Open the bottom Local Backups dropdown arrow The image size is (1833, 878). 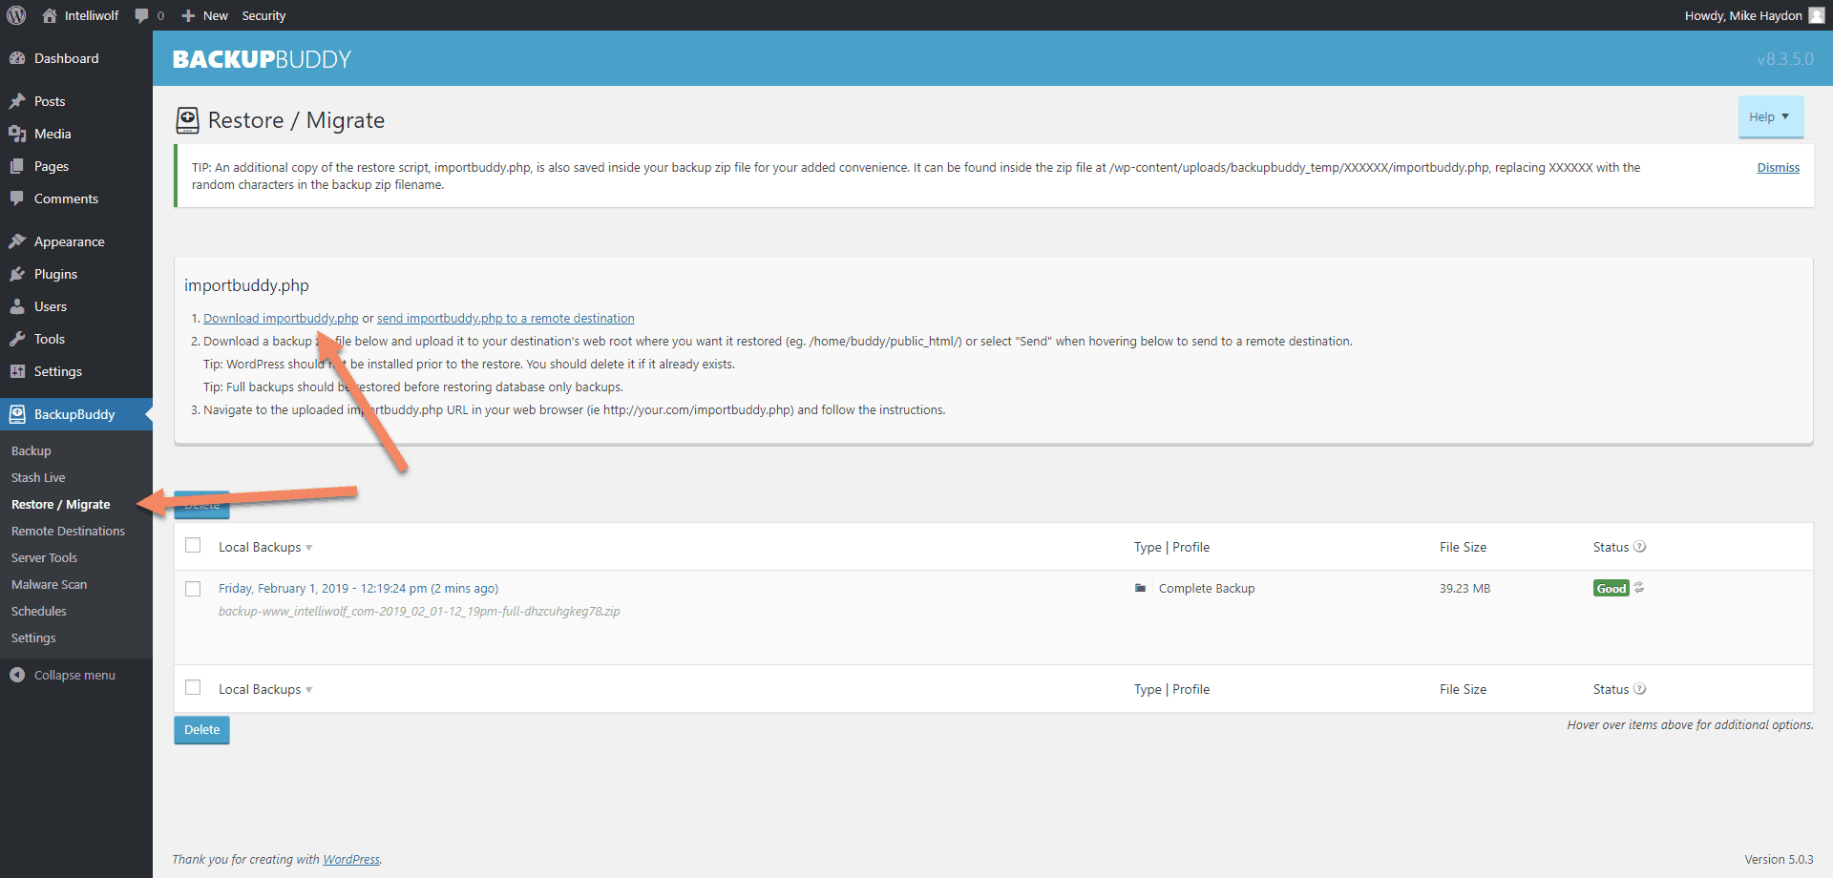click(x=307, y=689)
